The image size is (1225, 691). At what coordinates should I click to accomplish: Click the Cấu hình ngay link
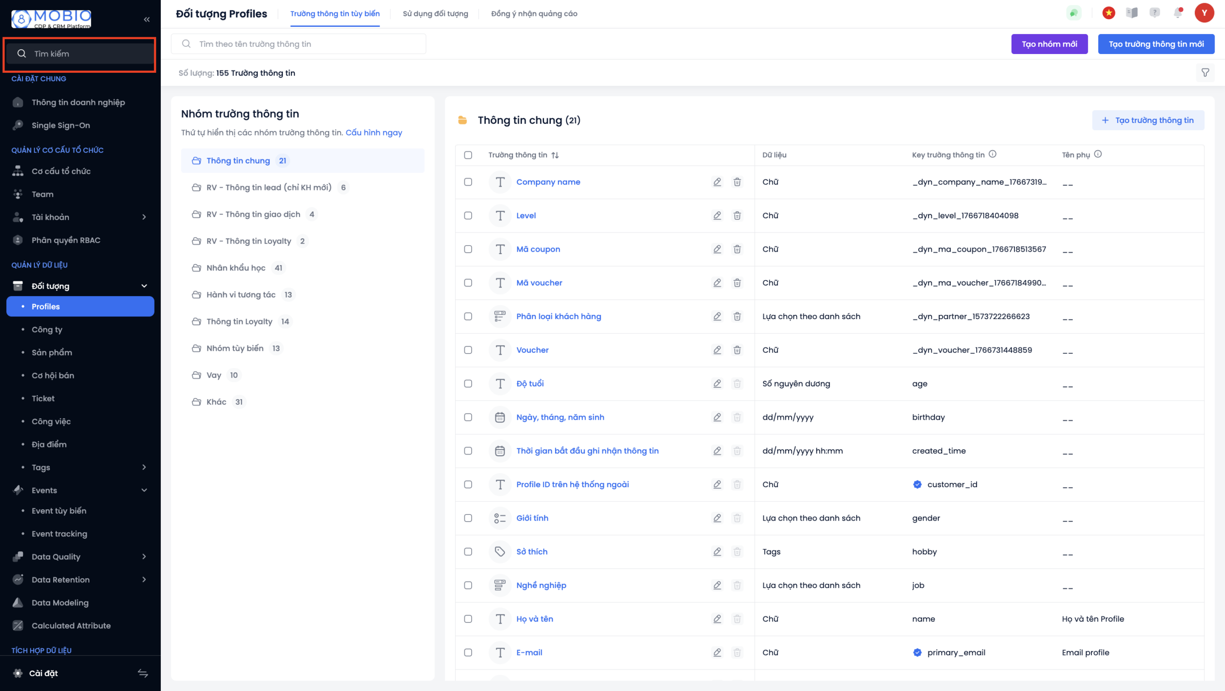click(374, 133)
